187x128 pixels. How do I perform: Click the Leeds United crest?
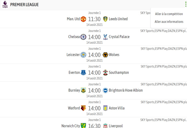(105, 19)
